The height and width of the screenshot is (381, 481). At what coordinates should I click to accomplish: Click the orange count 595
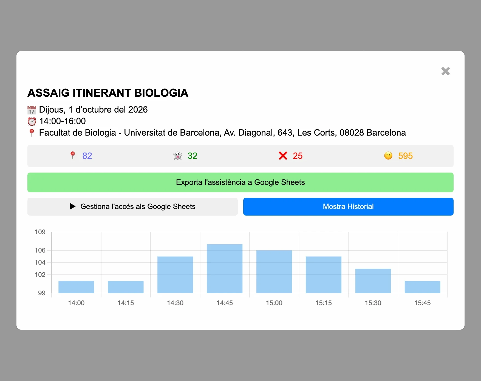405,156
